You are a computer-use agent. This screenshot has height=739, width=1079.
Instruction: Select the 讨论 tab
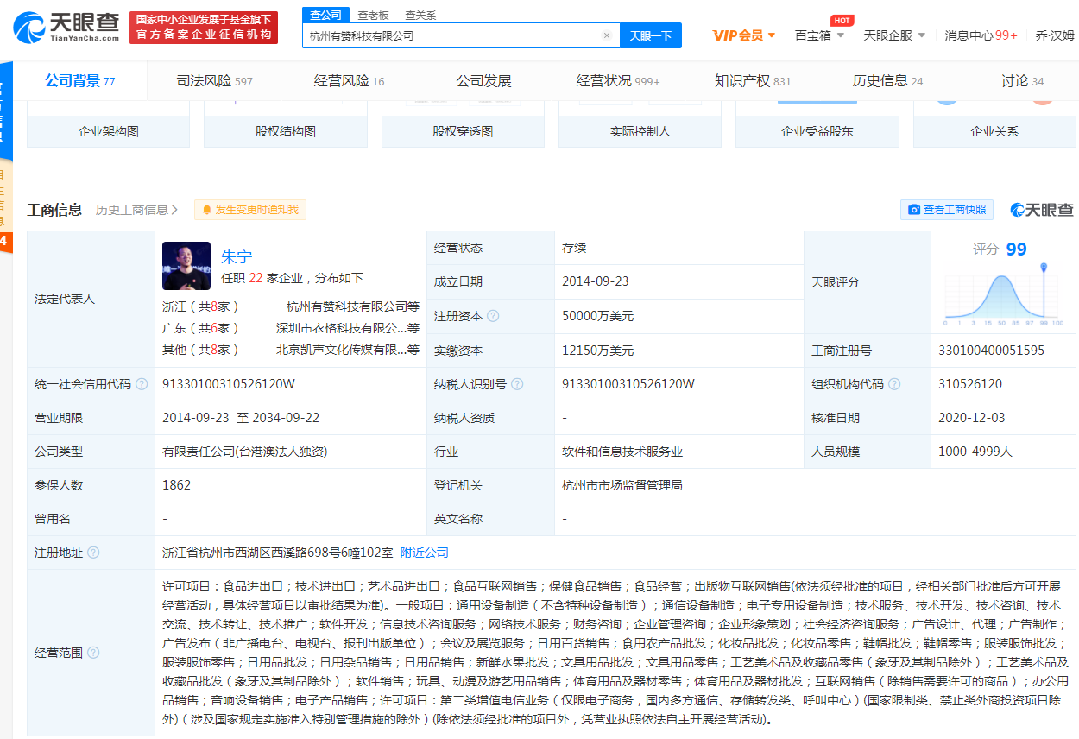click(x=1023, y=81)
